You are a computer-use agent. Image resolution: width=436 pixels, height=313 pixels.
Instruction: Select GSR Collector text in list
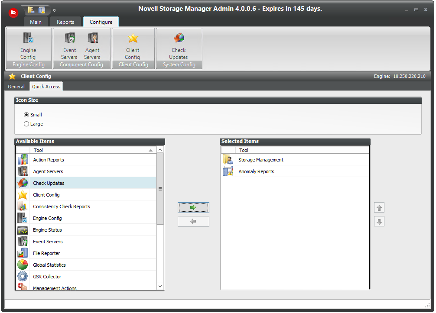(47, 277)
